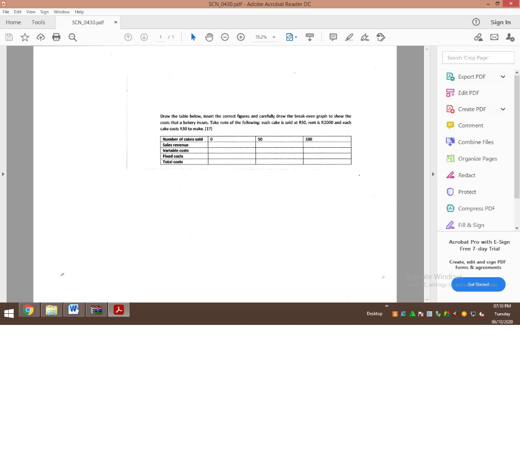The width and height of the screenshot is (520, 462).
Task: Open search using the magnifier icon
Action: [x=73, y=37]
